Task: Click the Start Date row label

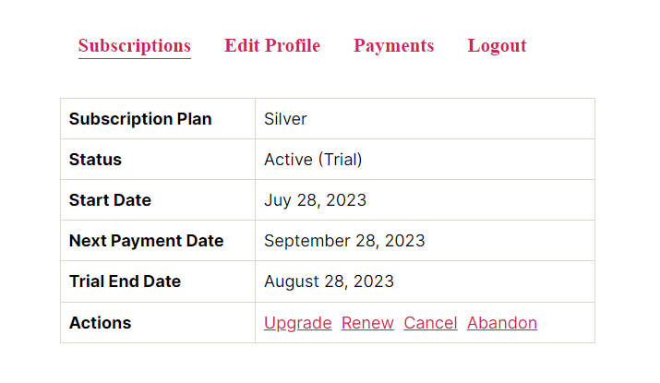Action: pos(110,200)
